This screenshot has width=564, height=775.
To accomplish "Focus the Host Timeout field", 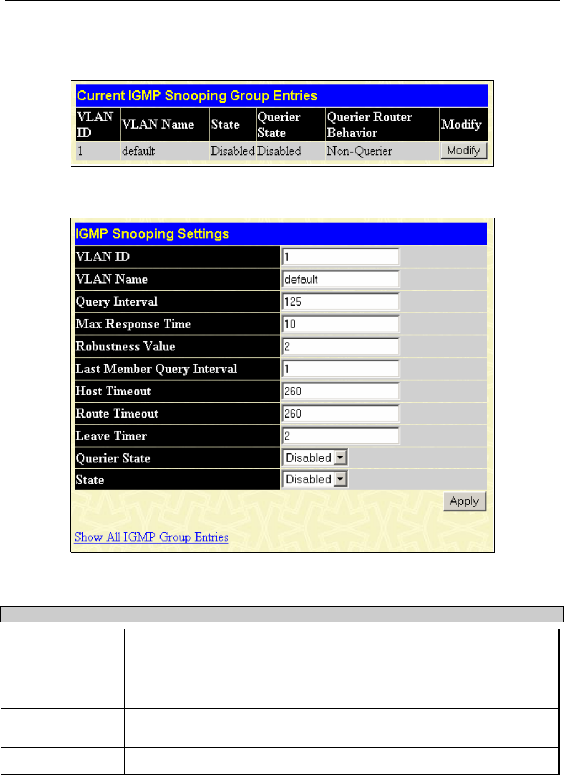I will pos(340,391).
